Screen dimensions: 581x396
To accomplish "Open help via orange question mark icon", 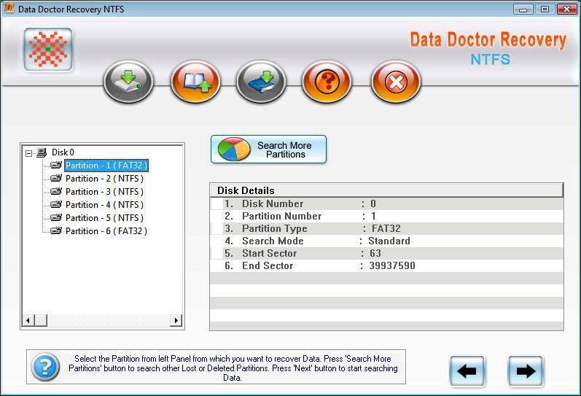I will [x=327, y=82].
